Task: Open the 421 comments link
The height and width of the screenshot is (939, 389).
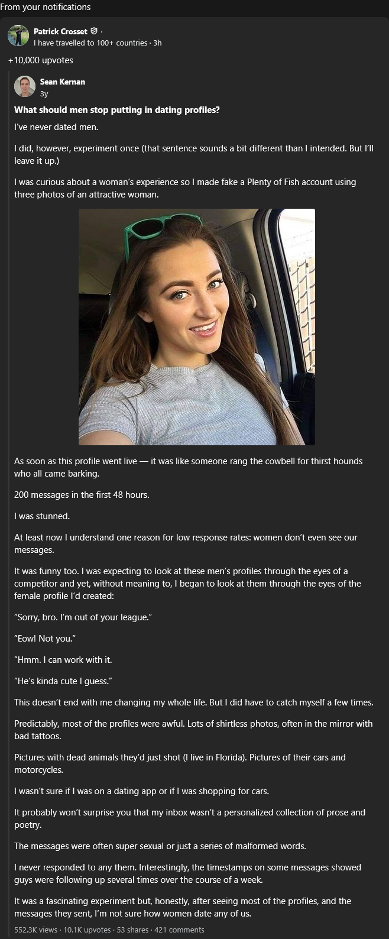Action: tap(179, 930)
